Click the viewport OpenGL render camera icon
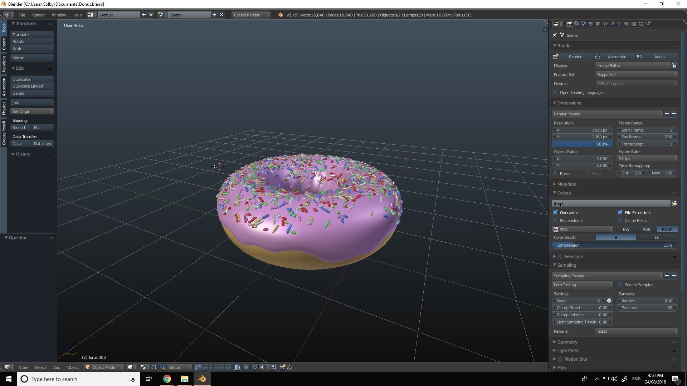Screen dimensions: 687x386 [x=282, y=367]
